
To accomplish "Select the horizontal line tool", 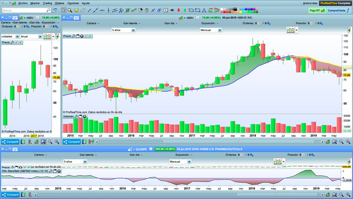I will pos(102,10).
